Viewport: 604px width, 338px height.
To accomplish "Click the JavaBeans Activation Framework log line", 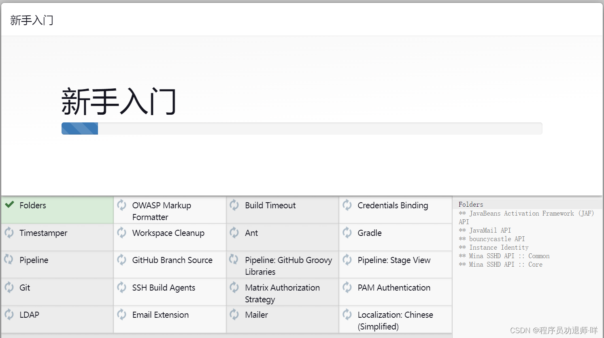I will [526, 218].
